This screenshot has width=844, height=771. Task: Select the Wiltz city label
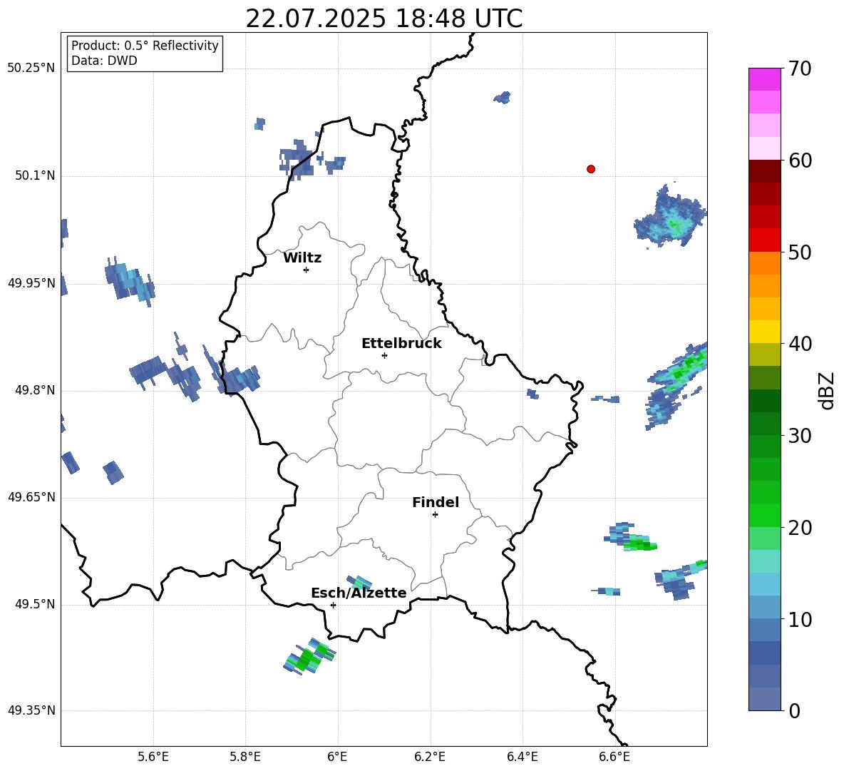pyautogui.click(x=302, y=258)
